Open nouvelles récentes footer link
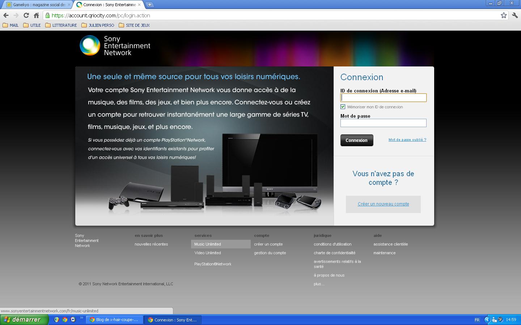 151,244
